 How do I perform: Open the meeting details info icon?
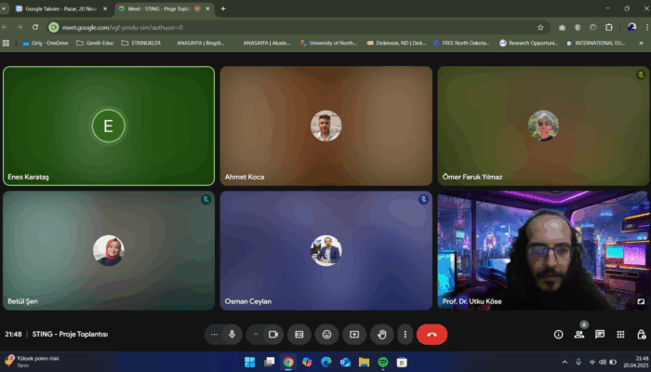pyautogui.click(x=558, y=334)
